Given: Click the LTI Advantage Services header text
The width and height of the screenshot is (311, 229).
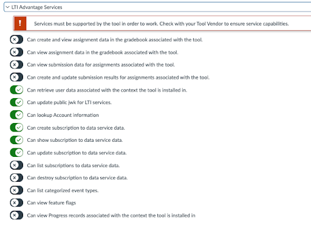Looking at the screenshot, I should [x=36, y=7].
